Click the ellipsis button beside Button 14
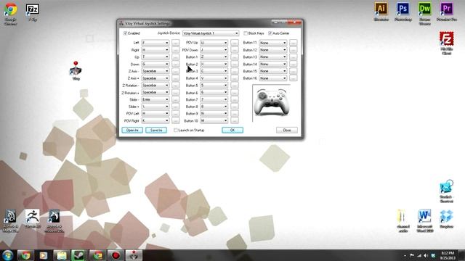 [x=293, y=64]
